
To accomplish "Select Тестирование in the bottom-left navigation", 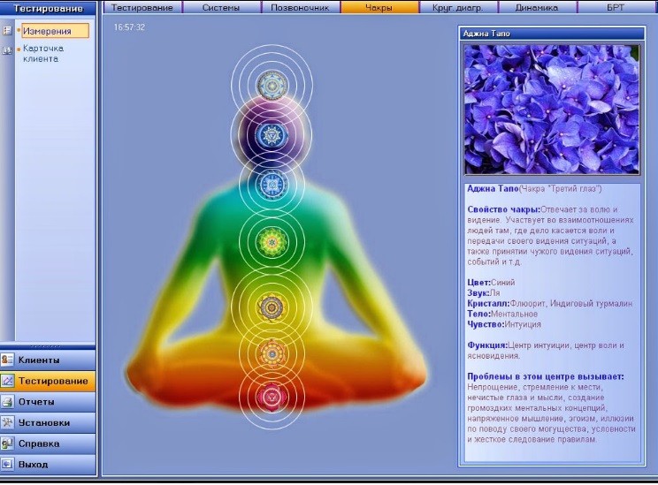I will click(x=48, y=381).
